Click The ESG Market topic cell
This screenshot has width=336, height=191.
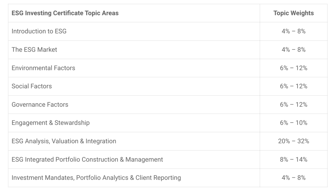click(x=34, y=49)
